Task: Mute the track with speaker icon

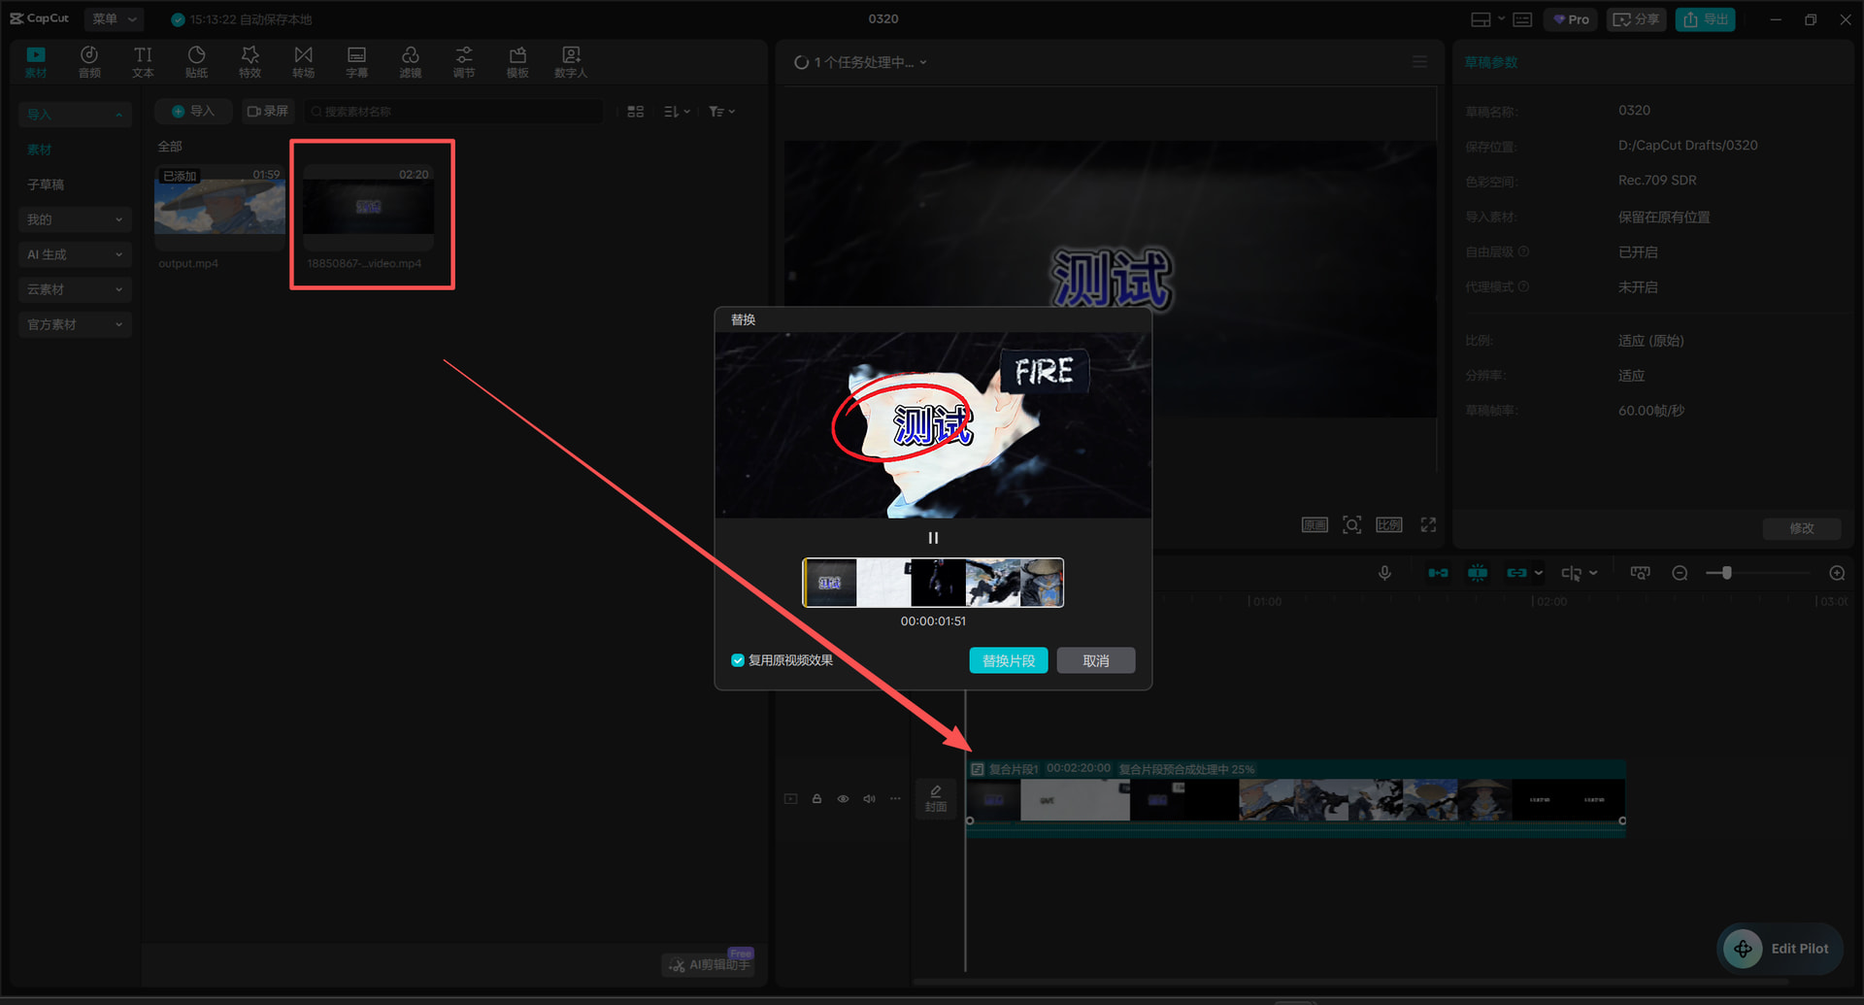Action: (x=869, y=799)
